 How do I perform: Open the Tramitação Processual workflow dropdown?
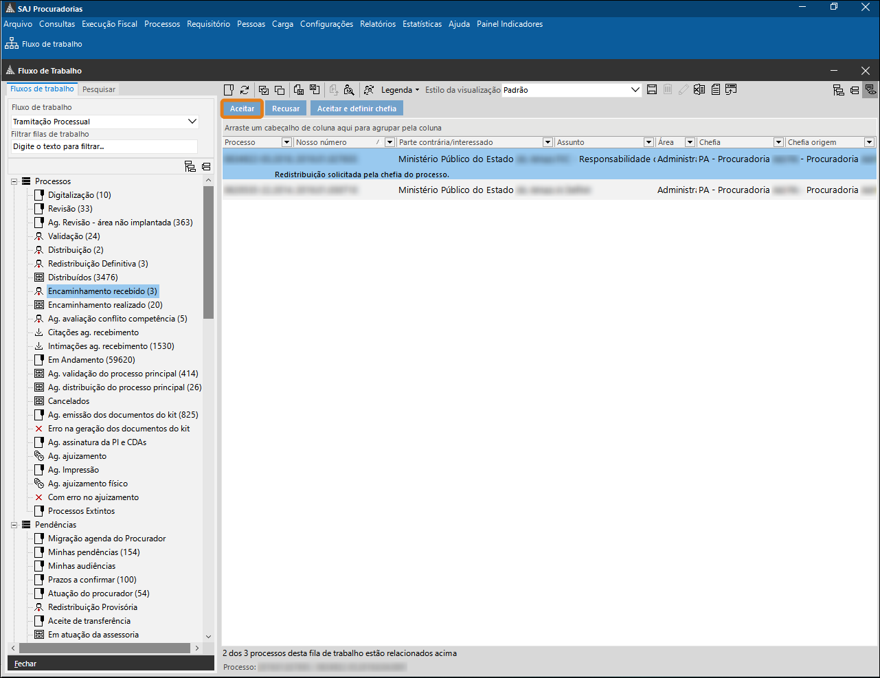[192, 122]
